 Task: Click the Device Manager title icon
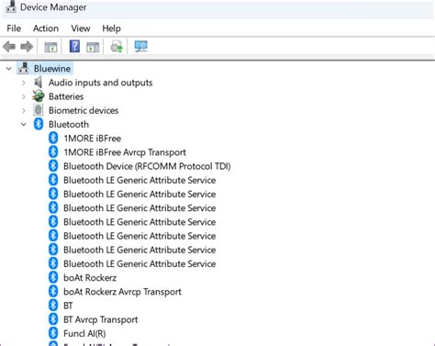click(11, 6)
